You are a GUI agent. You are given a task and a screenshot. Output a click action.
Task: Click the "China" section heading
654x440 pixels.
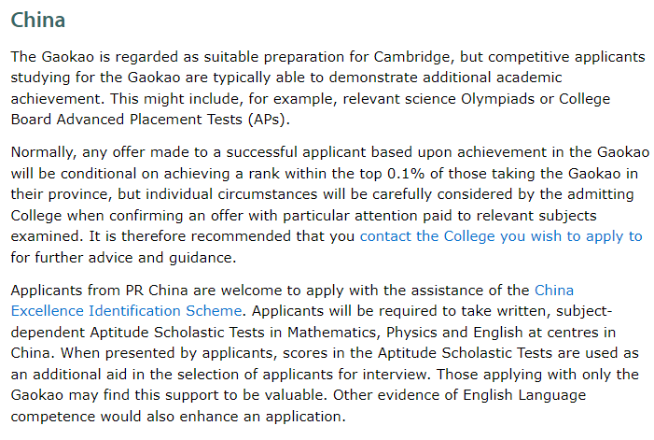point(38,20)
